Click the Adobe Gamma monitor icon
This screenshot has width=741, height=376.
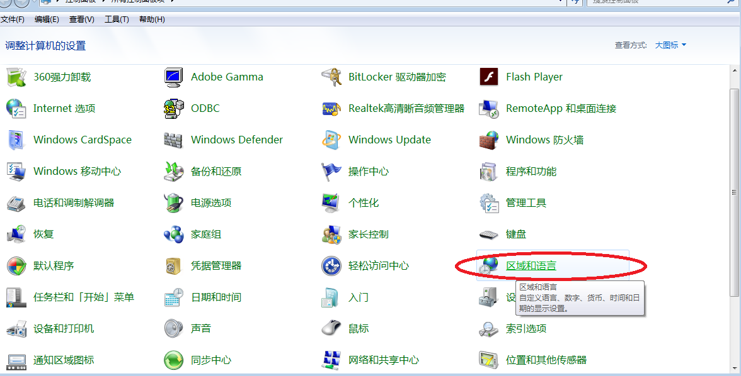[173, 77]
